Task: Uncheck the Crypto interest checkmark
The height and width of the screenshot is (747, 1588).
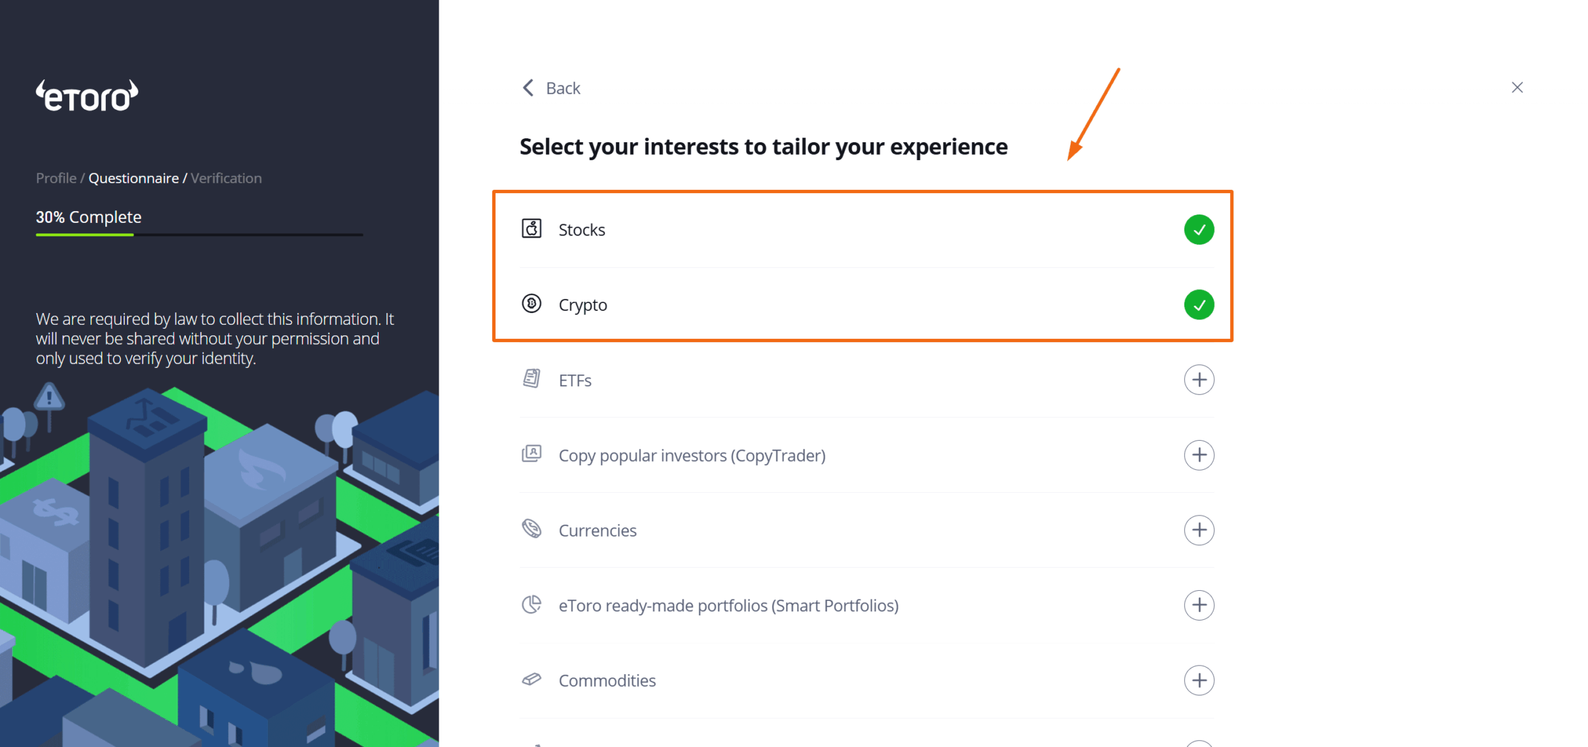Action: point(1198,305)
